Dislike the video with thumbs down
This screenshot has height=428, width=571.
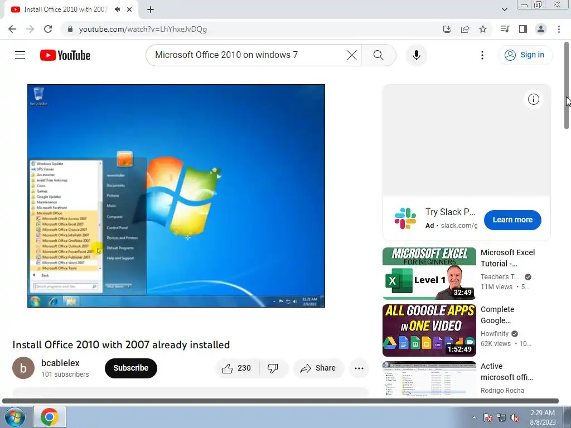(273, 368)
